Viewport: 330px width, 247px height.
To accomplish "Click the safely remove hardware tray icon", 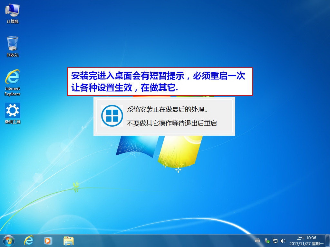I will pos(267,241).
